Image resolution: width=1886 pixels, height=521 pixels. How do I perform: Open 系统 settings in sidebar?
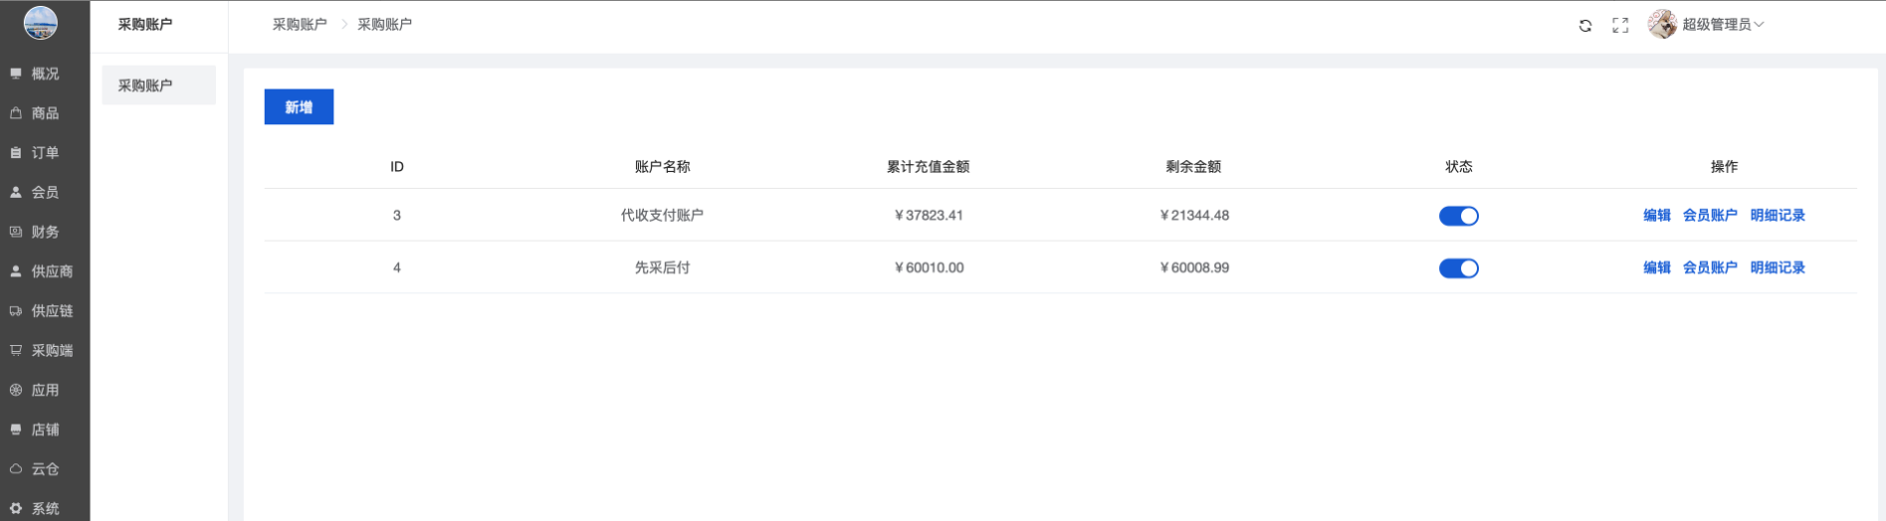[x=44, y=508]
